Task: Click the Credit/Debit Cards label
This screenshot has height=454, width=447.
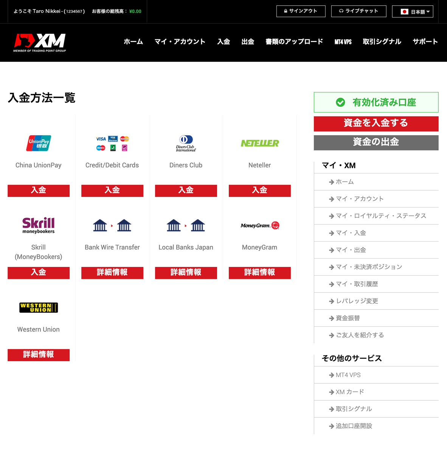Action: click(112, 165)
